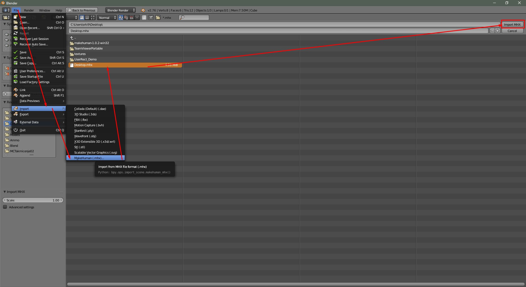Choose Open... from the File menu
Viewport: 526px width, 287px height.
tap(39, 22)
